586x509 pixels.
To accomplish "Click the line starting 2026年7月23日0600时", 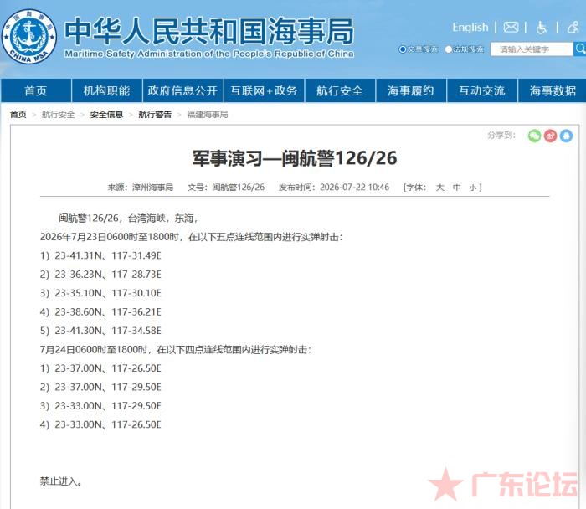I will [191, 237].
